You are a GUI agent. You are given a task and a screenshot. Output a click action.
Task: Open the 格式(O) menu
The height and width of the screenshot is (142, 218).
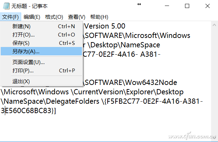click(x=54, y=17)
